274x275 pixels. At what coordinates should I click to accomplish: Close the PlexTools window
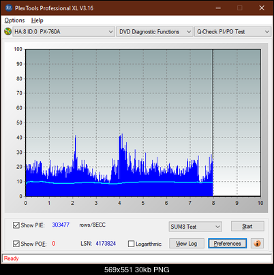pyautogui.click(x=262, y=8)
